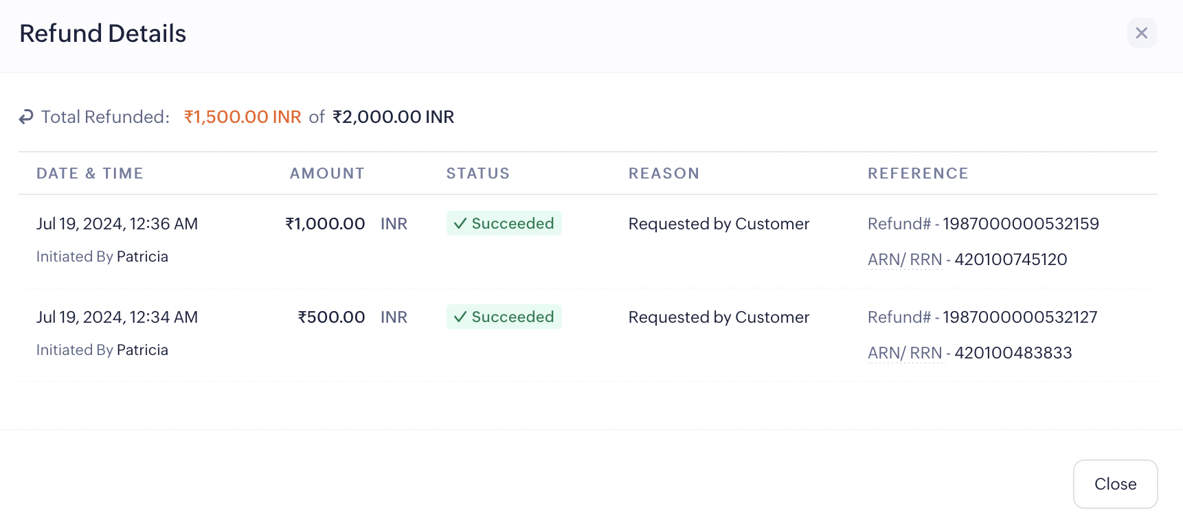Click the ₹1,500.00 INR total refunded amount
Image resolution: width=1183 pixels, height=526 pixels.
click(x=243, y=117)
